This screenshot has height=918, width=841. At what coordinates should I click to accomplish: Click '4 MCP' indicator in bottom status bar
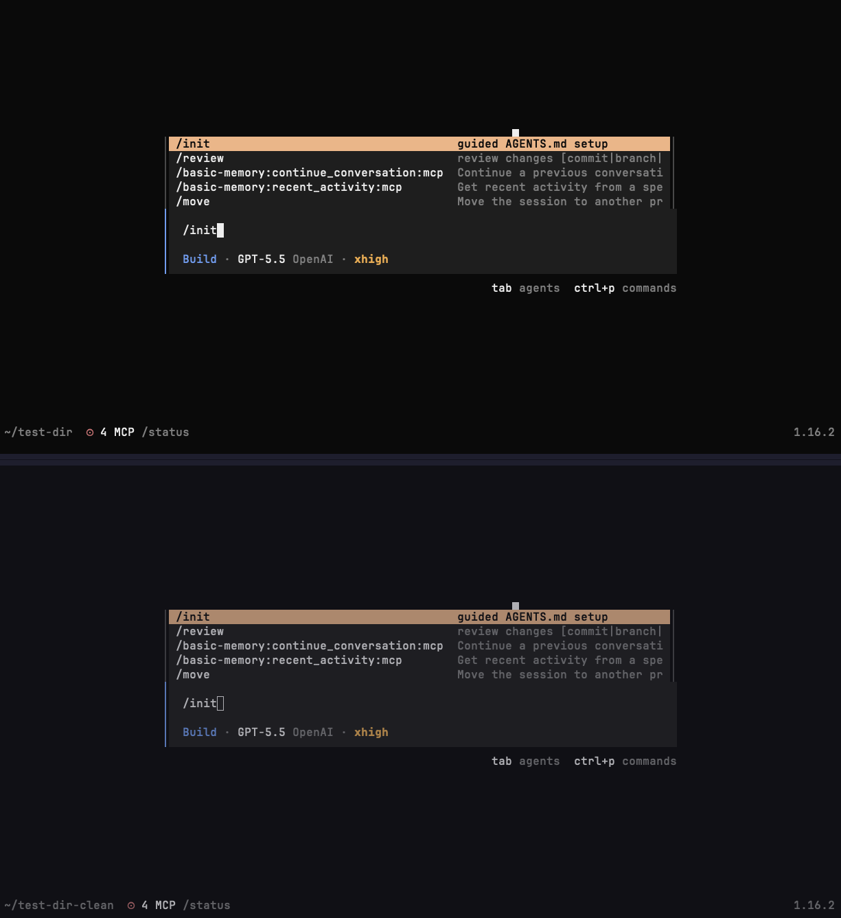click(x=159, y=905)
